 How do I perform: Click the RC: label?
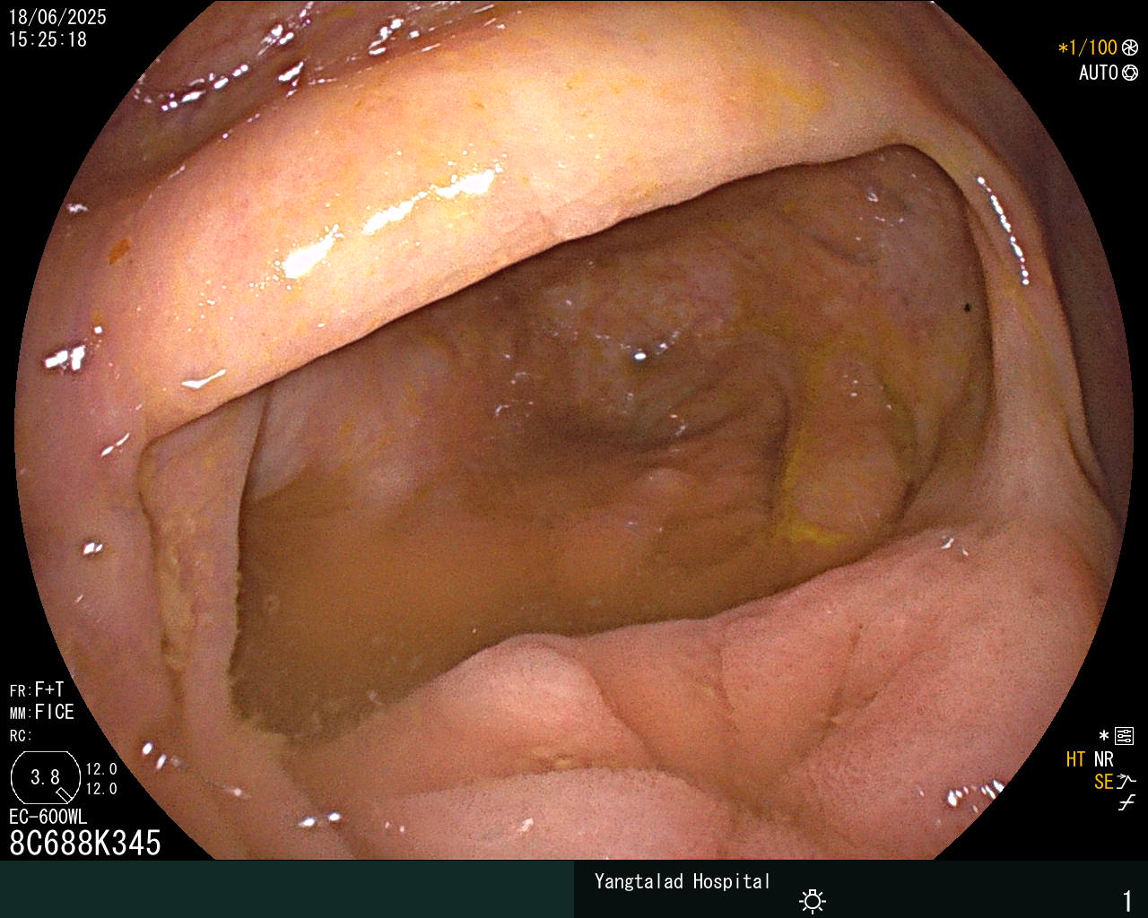[21, 735]
